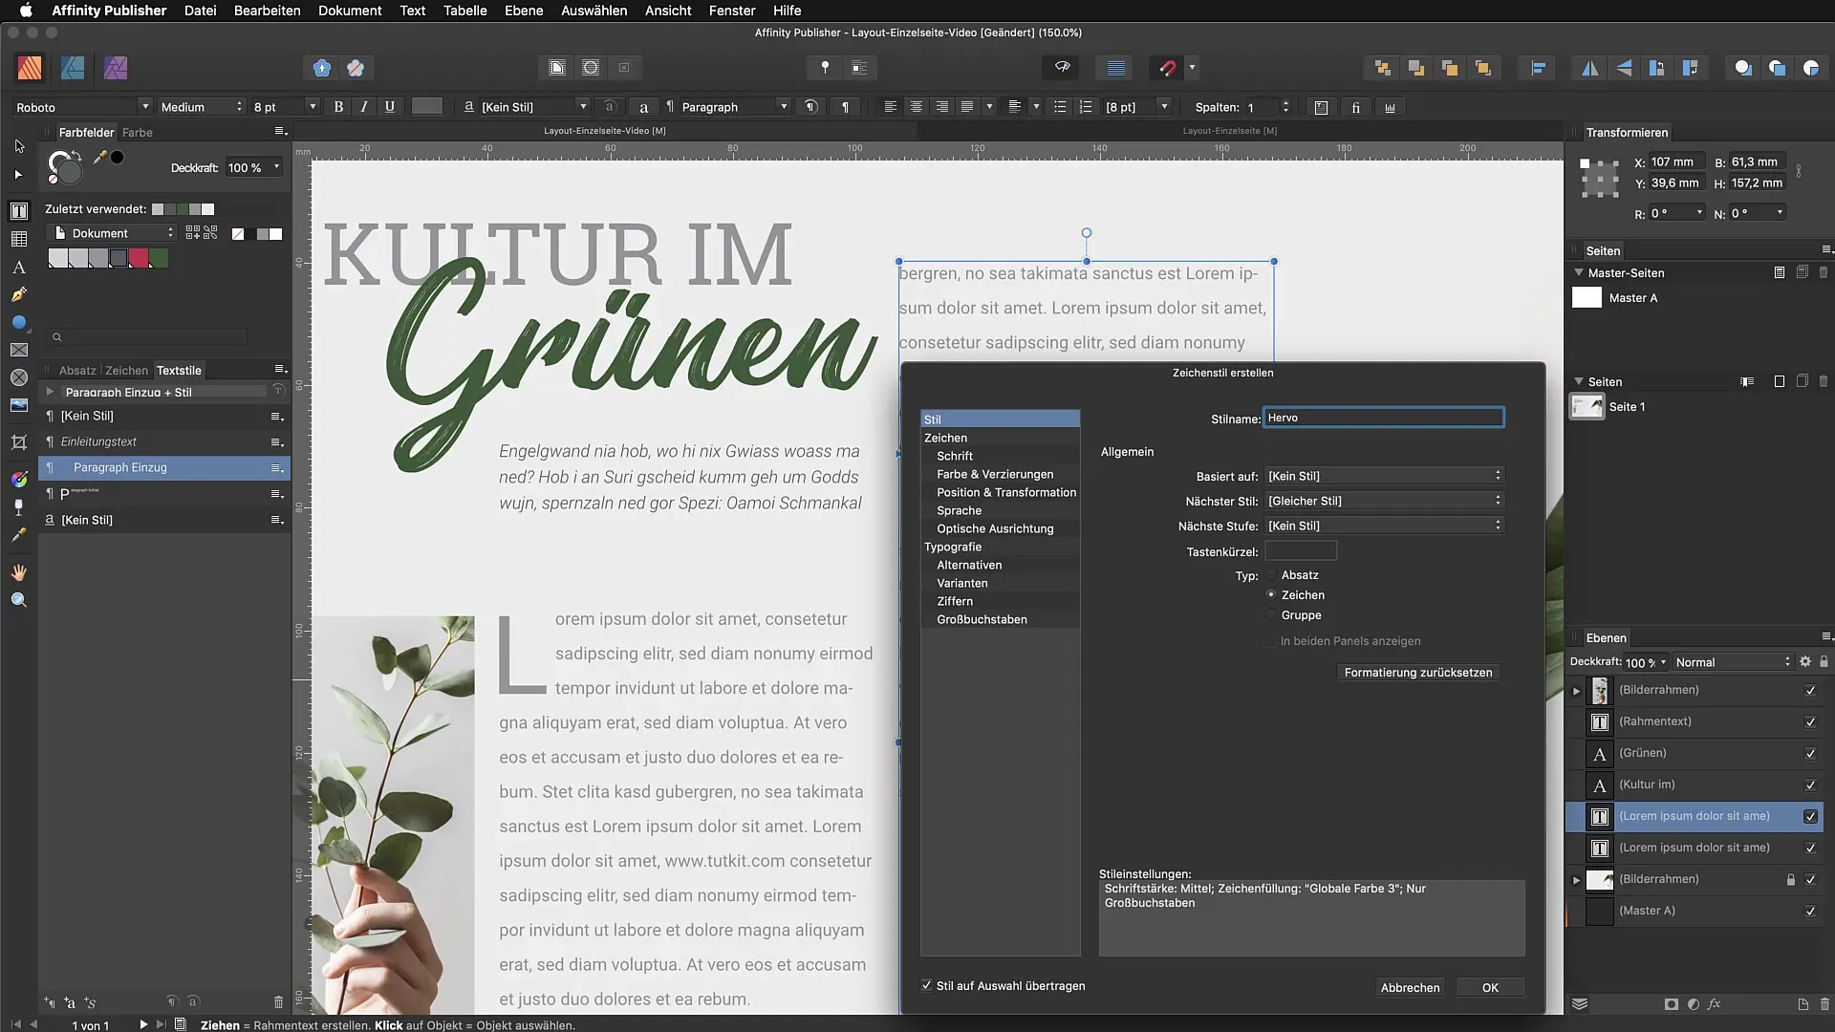Viewport: 1835px width, 1032px height.
Task: Collapse the Master-Seiten section
Action: click(1579, 272)
